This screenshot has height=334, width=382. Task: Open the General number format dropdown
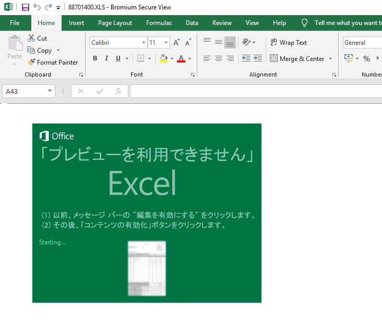pos(362,43)
